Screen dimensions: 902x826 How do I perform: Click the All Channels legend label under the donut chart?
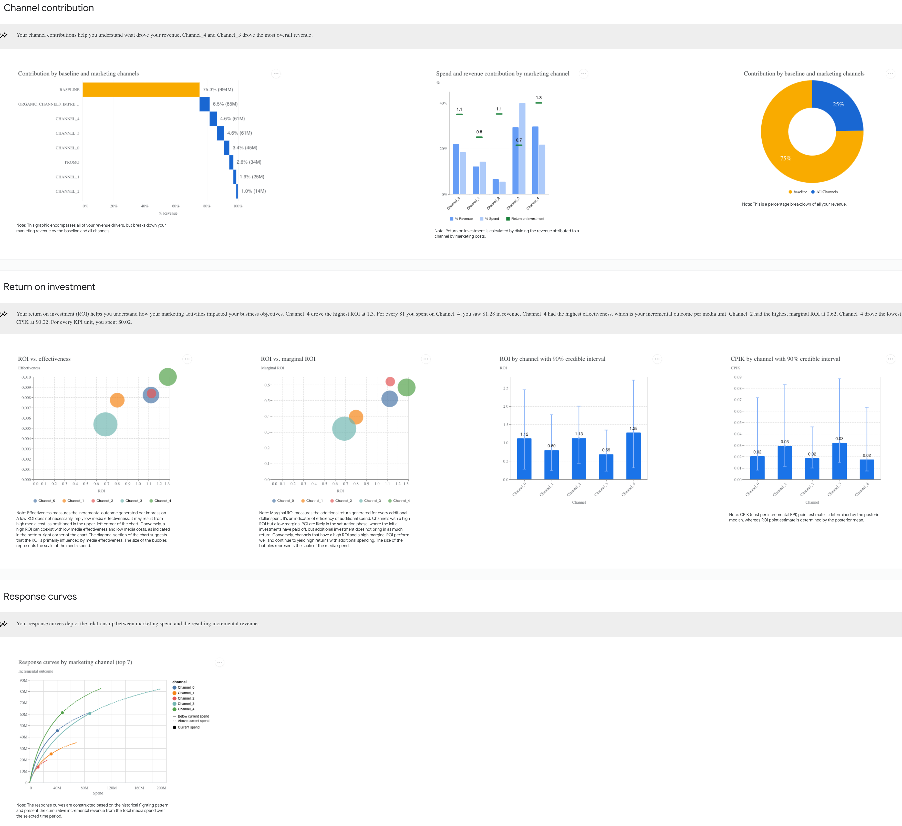tap(827, 191)
